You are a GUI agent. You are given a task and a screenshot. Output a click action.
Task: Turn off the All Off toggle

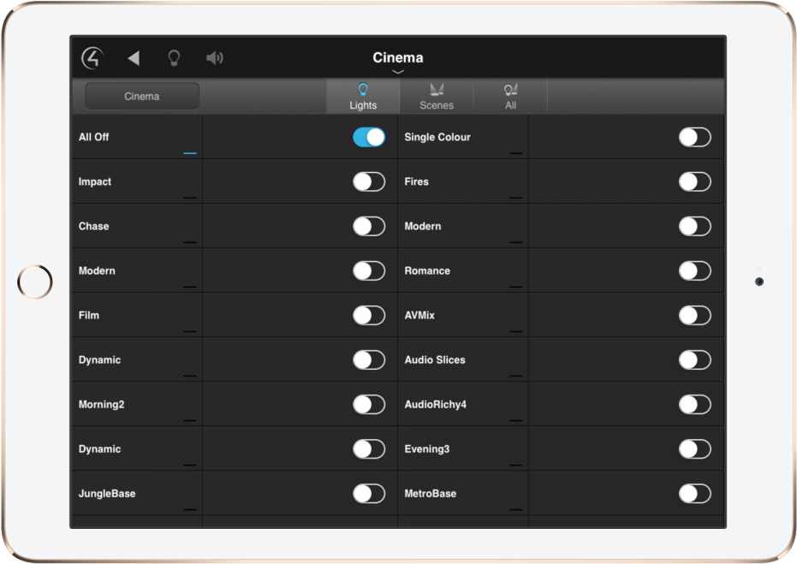pyautogui.click(x=369, y=137)
